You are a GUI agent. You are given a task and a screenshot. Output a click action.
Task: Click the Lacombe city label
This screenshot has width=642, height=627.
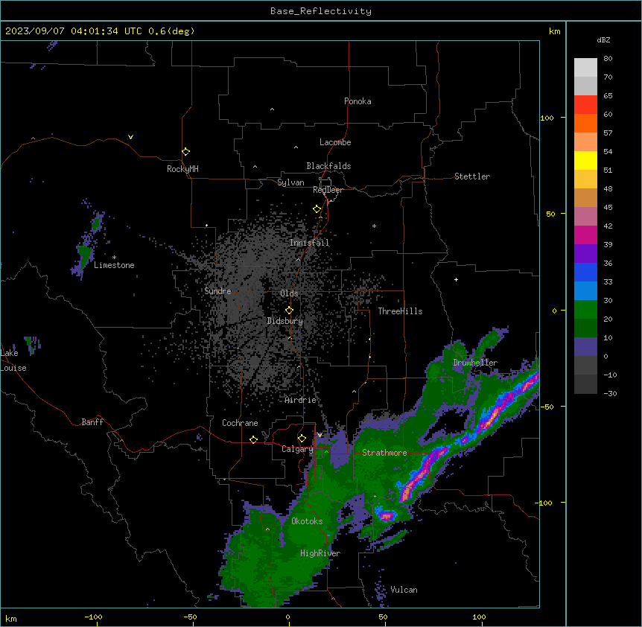[335, 142]
